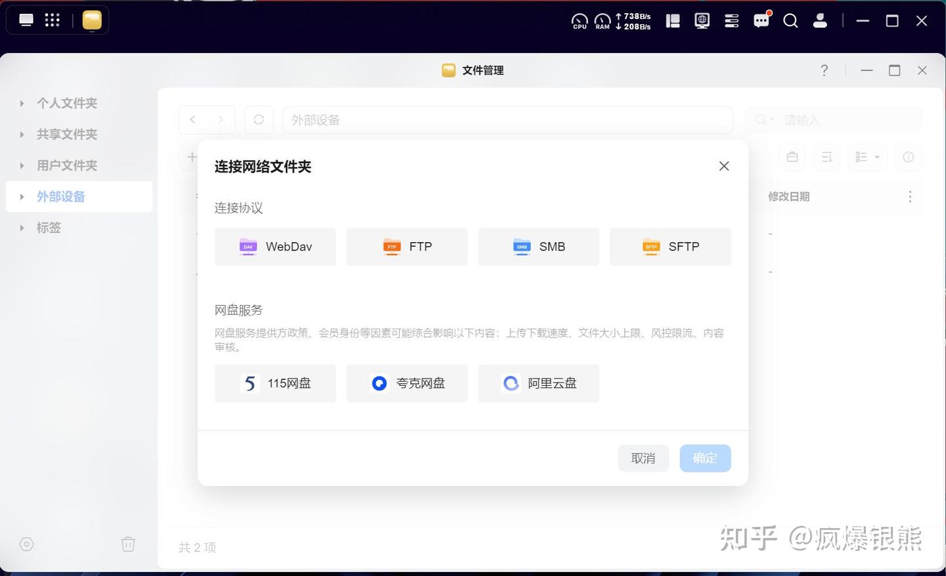Expand the 个人文件夹 tree item
This screenshot has width=946, height=576.
click(x=22, y=103)
